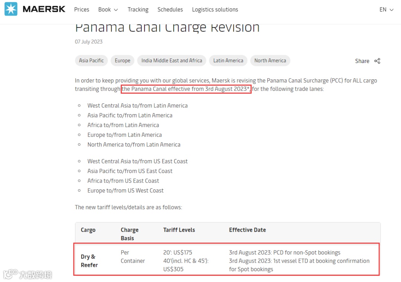This screenshot has height=282, width=401.
Task: Open the EN language selector
Action: 386,9
